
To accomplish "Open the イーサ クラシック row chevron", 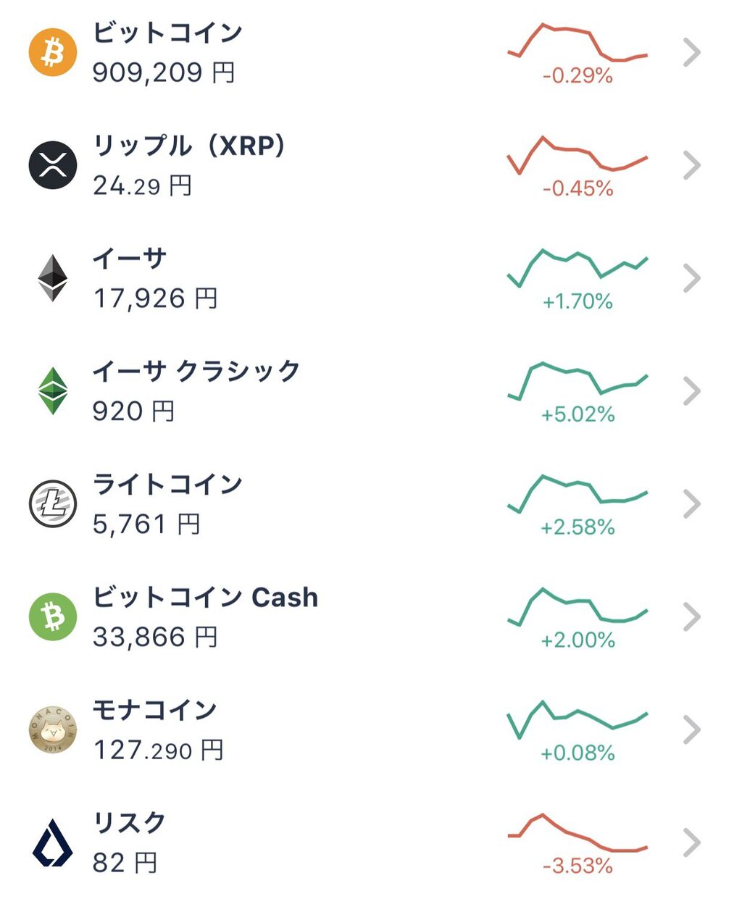I will click(692, 391).
